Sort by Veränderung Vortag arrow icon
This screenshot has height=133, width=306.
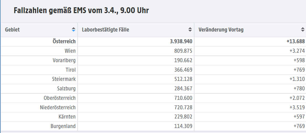click(303, 30)
